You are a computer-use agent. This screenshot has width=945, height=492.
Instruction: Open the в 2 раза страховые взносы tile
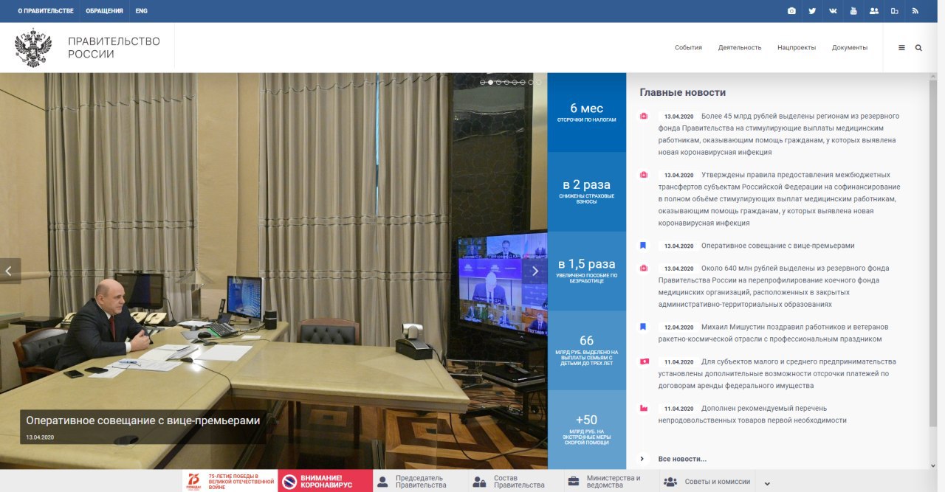587,192
